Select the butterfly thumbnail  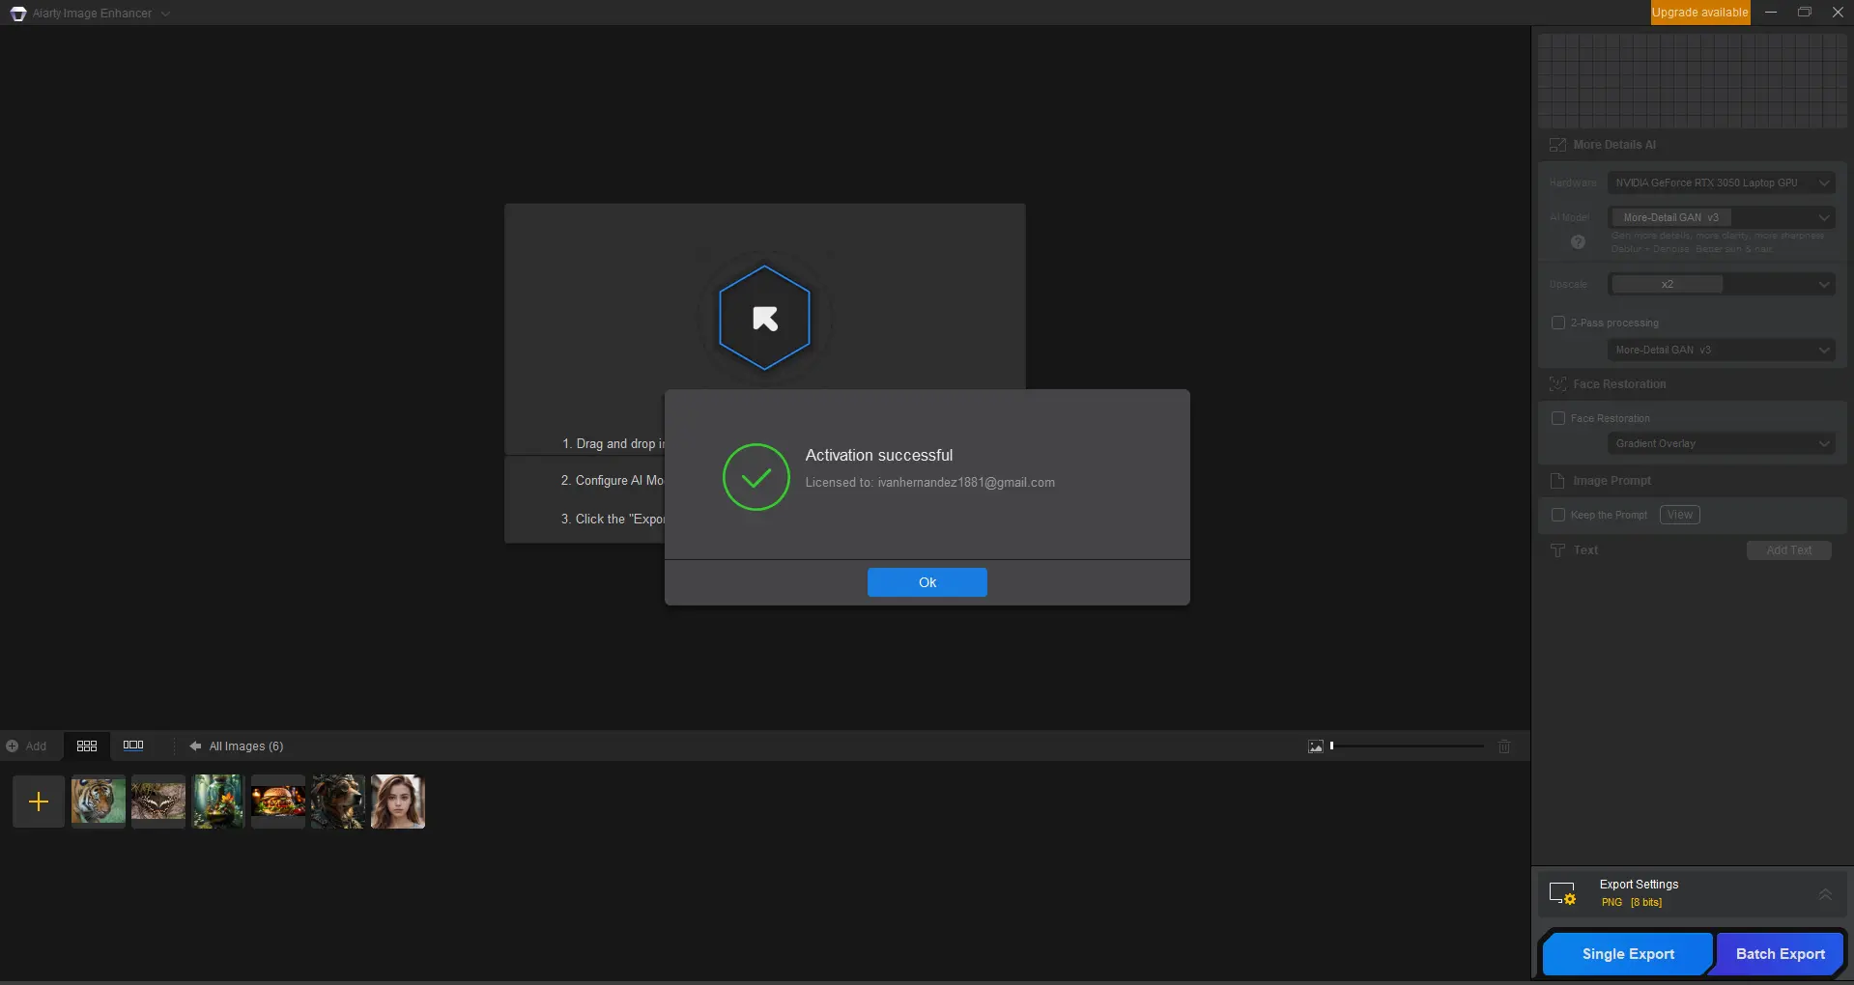(x=158, y=802)
